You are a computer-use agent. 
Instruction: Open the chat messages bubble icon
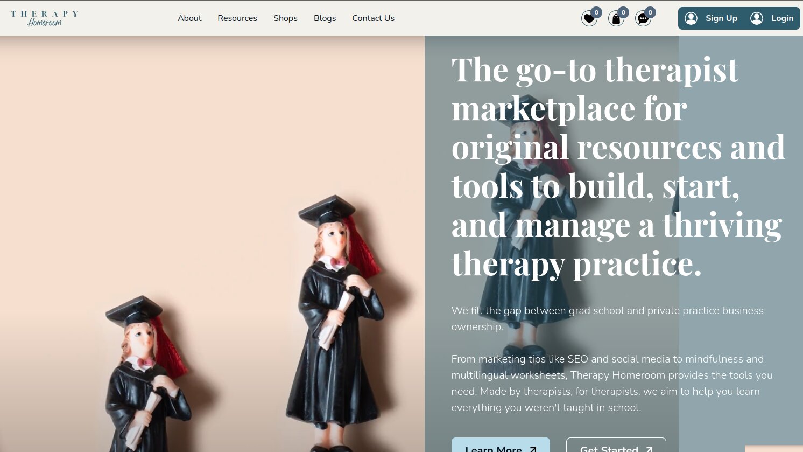pos(643,19)
